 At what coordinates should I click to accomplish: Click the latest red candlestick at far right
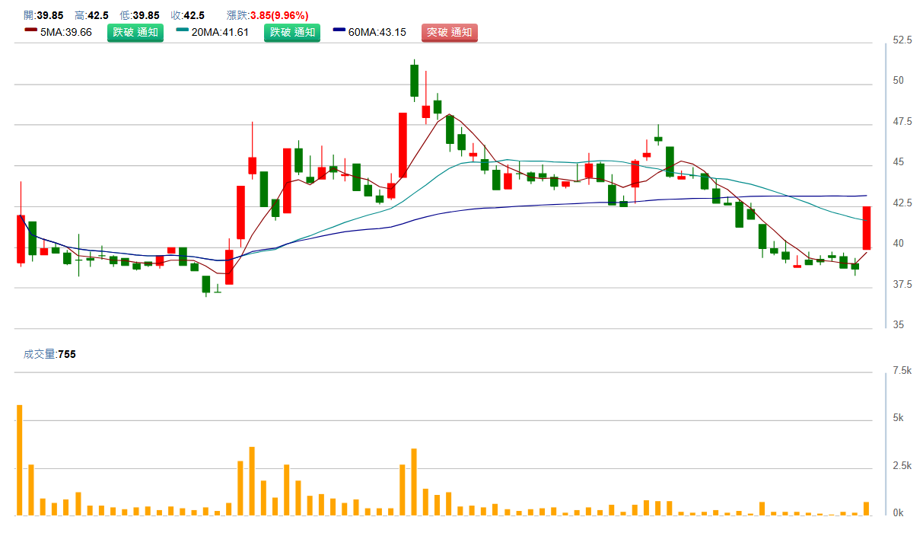pos(867,228)
